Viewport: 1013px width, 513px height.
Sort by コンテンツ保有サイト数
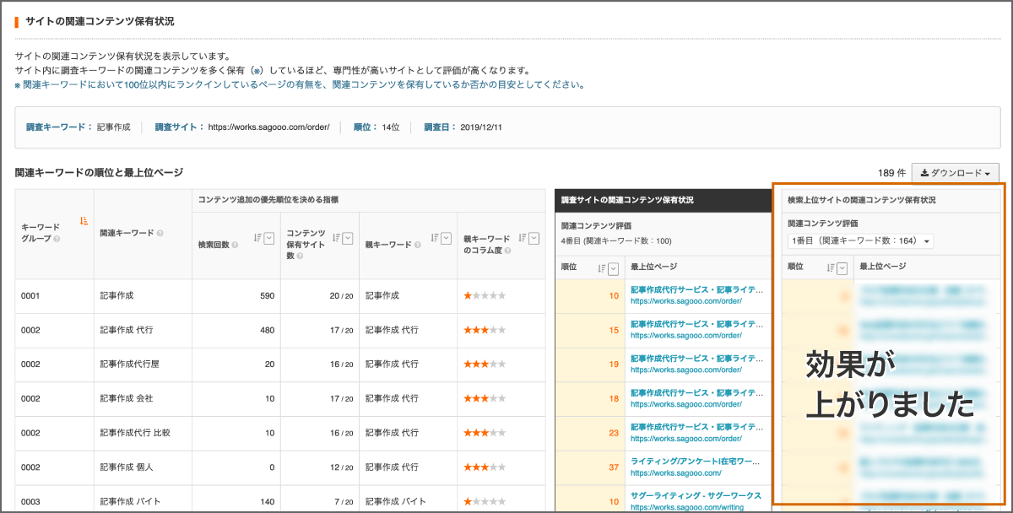click(x=336, y=235)
